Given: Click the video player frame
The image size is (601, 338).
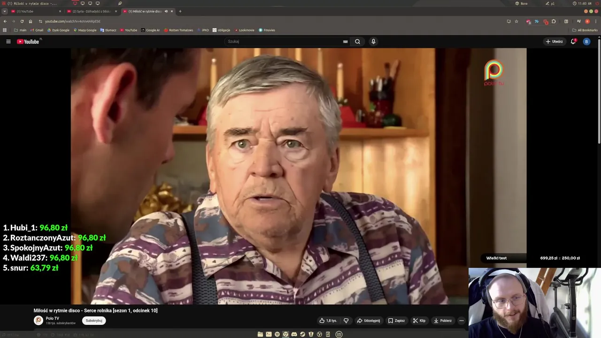Looking at the screenshot, I should 299,176.
